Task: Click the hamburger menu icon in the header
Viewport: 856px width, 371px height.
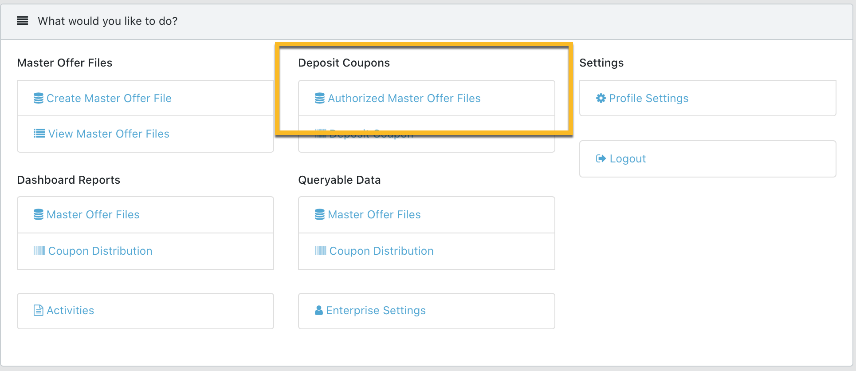Action: coord(22,21)
